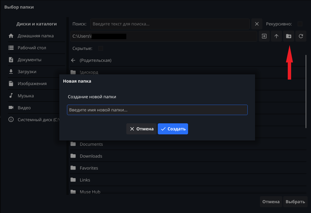Screen dimensions: 311x213
Task: Click the refresh folder list icon
Action: click(x=301, y=36)
